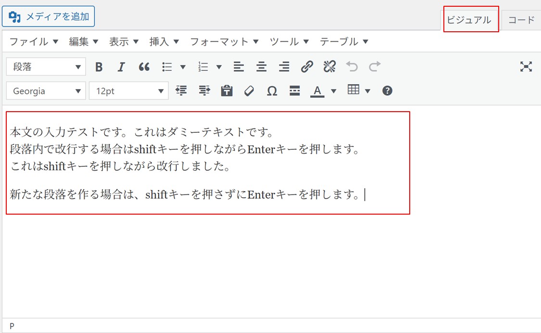Click the insert link icon
541x333 pixels.
coord(307,66)
